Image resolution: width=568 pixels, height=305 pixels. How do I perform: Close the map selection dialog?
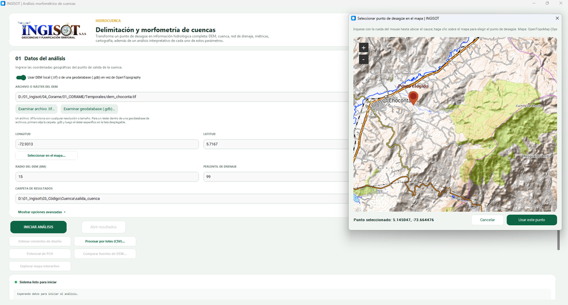click(557, 18)
